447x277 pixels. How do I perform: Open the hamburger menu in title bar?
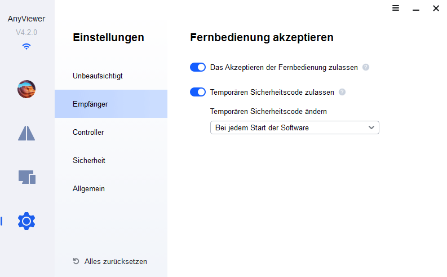click(396, 8)
